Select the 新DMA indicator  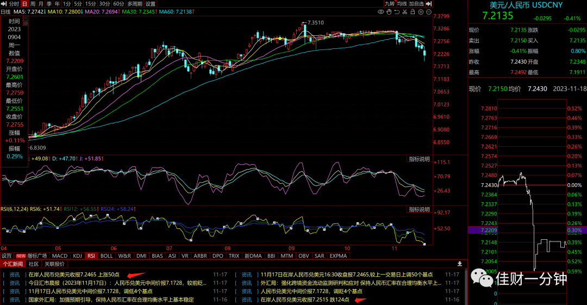[253, 256]
